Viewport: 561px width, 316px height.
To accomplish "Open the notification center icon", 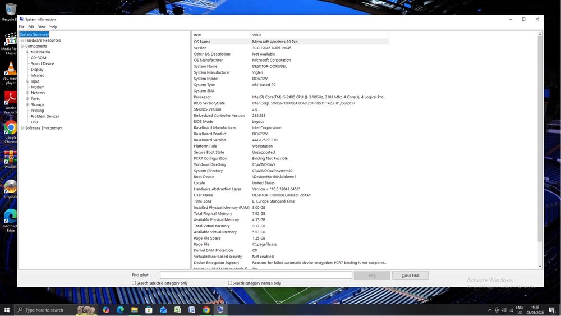I will tap(551, 310).
